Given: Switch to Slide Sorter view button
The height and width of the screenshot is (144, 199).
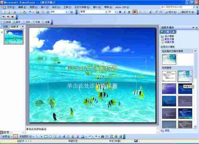Looking at the screenshot, I should [x=5, y=132].
